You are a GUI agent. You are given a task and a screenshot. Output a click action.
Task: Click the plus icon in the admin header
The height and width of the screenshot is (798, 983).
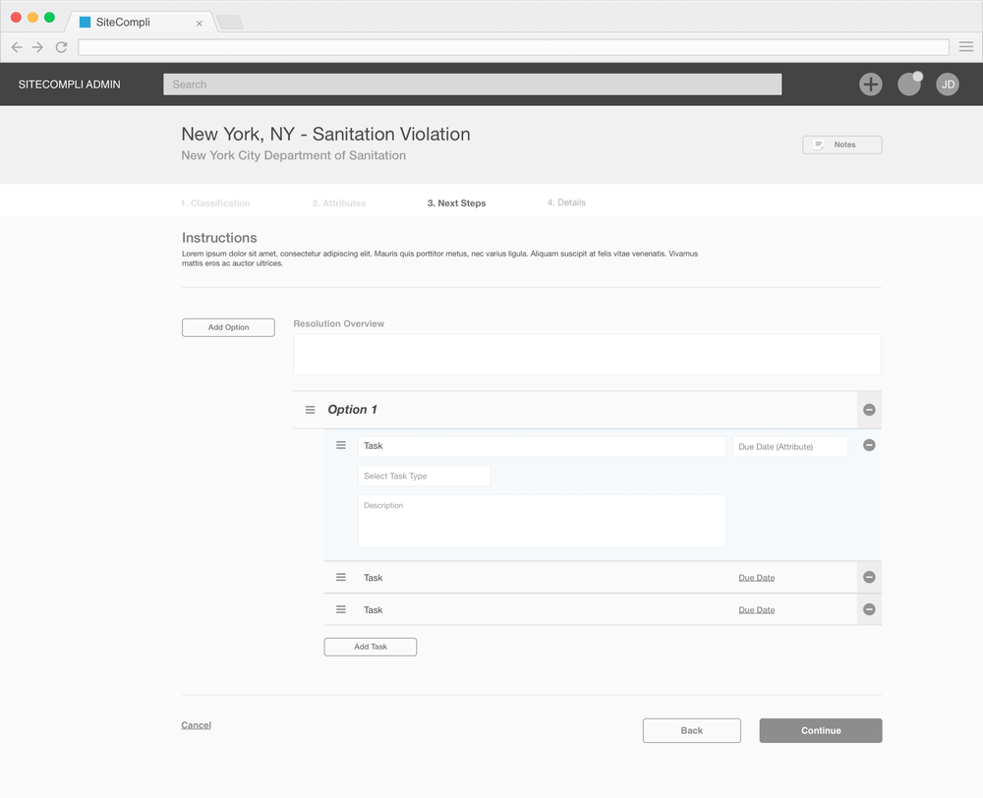click(x=870, y=85)
